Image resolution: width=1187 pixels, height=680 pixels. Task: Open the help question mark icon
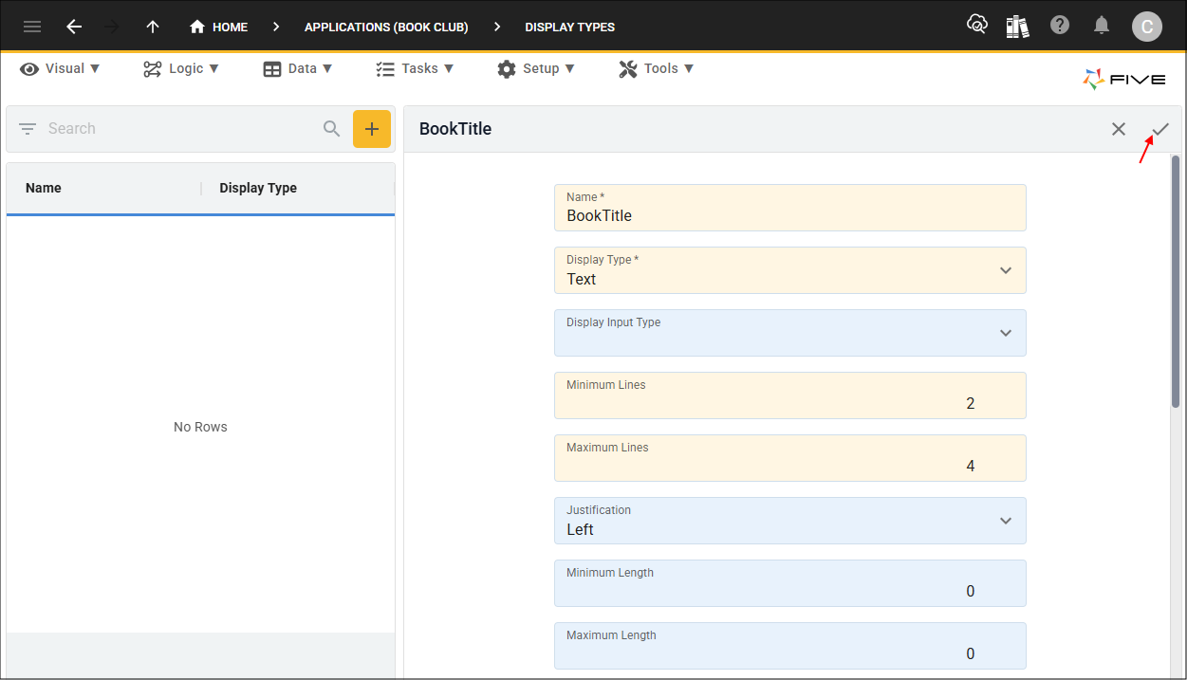pyautogui.click(x=1060, y=26)
